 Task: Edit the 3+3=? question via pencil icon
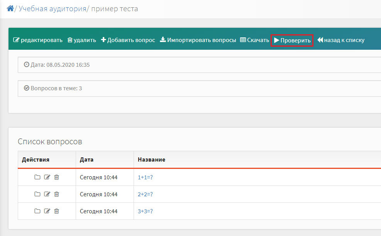coord(47,211)
